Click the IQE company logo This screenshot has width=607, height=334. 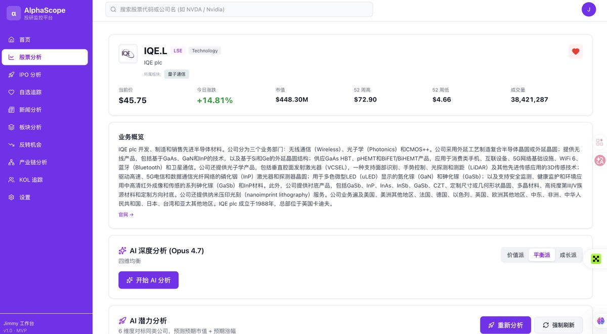pyautogui.click(x=128, y=54)
